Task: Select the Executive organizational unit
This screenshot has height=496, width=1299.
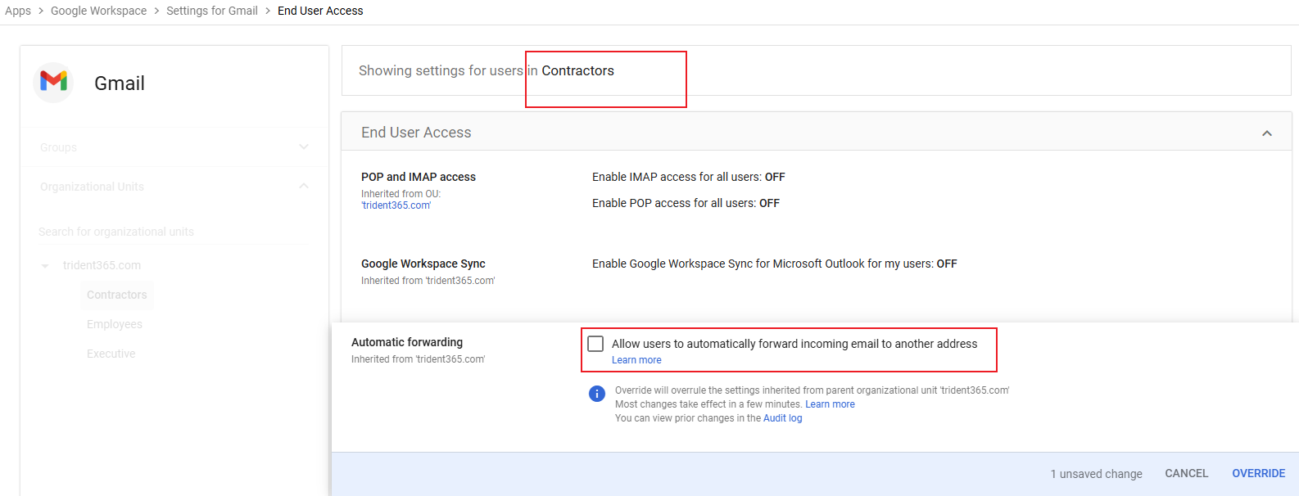Action: point(111,354)
